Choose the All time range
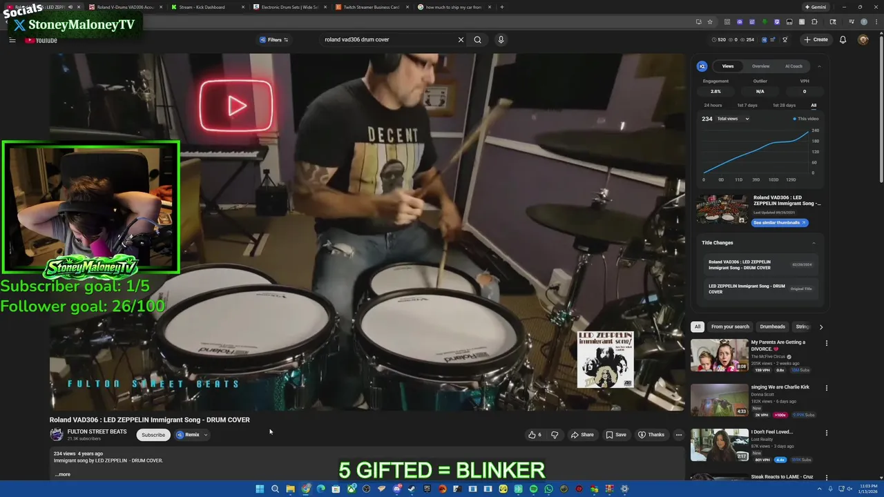The width and height of the screenshot is (884, 497). click(814, 105)
